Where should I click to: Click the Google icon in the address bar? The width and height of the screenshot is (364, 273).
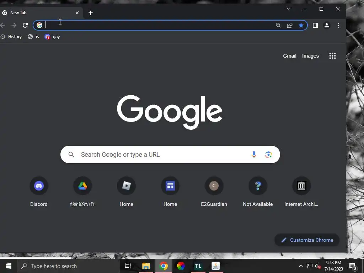point(39,25)
